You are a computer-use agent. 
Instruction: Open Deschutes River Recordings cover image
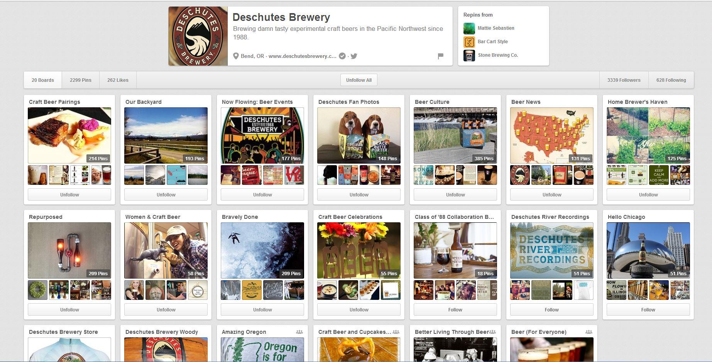pyautogui.click(x=552, y=250)
